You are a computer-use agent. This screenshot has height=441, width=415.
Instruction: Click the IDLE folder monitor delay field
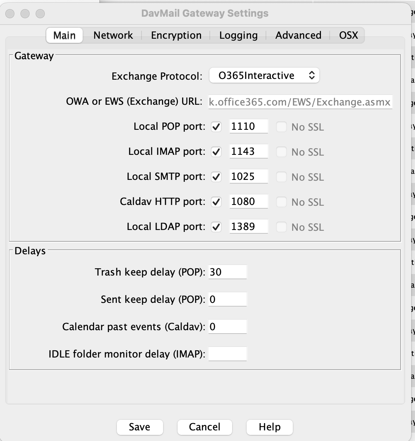[227, 354]
